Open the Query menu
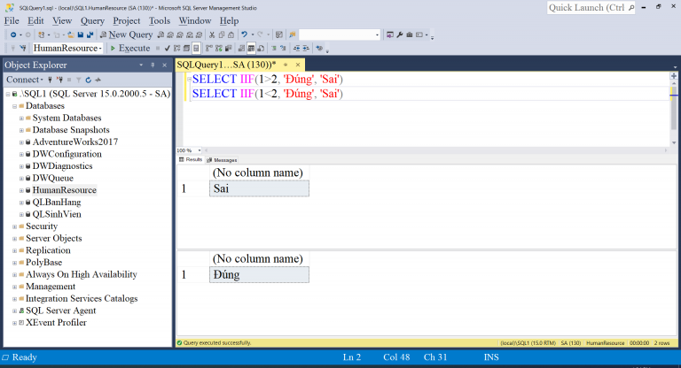The image size is (681, 368). coord(92,20)
